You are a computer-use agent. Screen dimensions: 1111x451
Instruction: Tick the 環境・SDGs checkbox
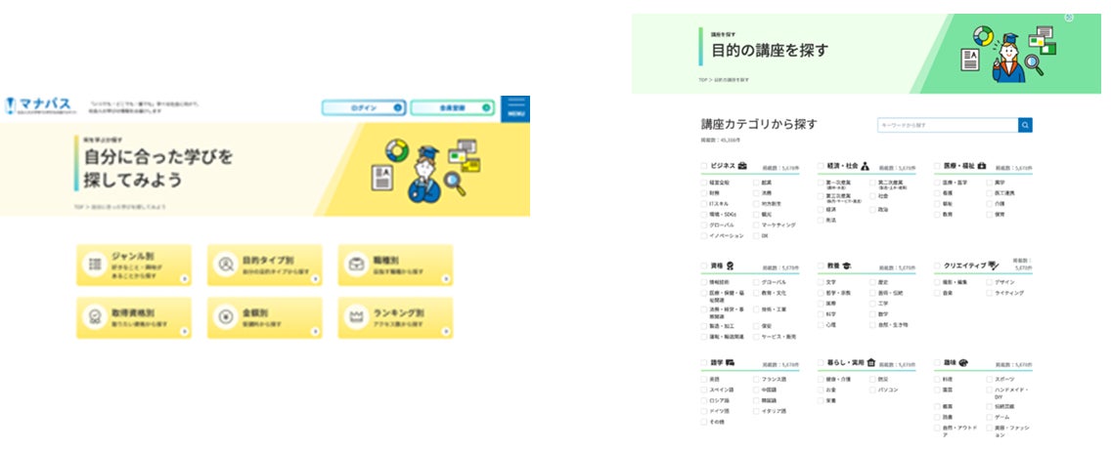click(703, 214)
